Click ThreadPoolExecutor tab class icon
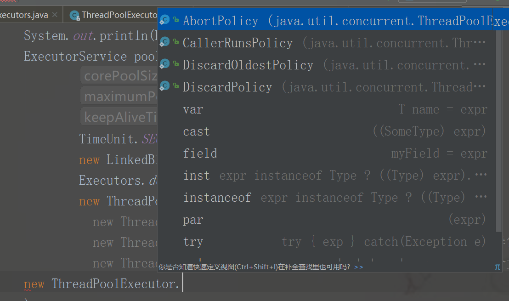 click(x=75, y=15)
